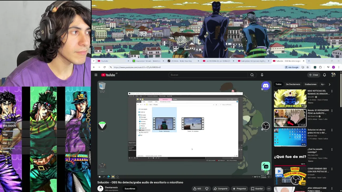
Task: Bookmark this page with the star icon
Action: pos(308,67)
